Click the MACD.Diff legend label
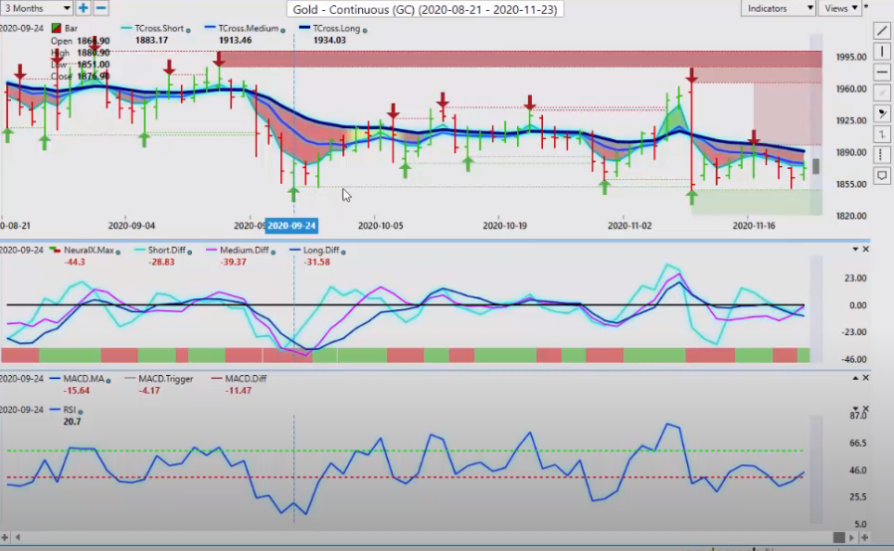The height and width of the screenshot is (551, 894). click(x=246, y=378)
